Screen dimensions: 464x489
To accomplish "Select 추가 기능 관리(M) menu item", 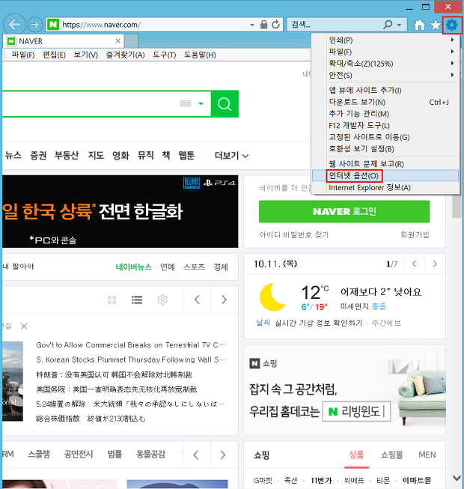I will click(385, 114).
